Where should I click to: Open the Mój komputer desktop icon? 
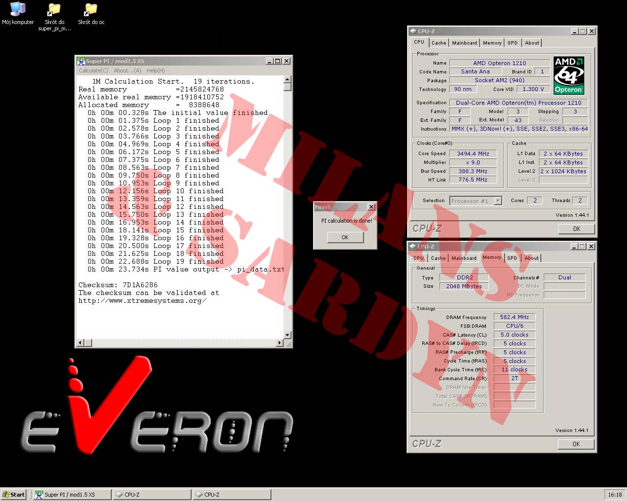(18, 13)
